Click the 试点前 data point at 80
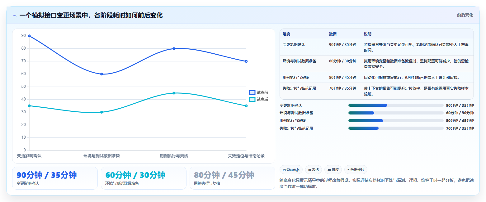 (174, 49)
